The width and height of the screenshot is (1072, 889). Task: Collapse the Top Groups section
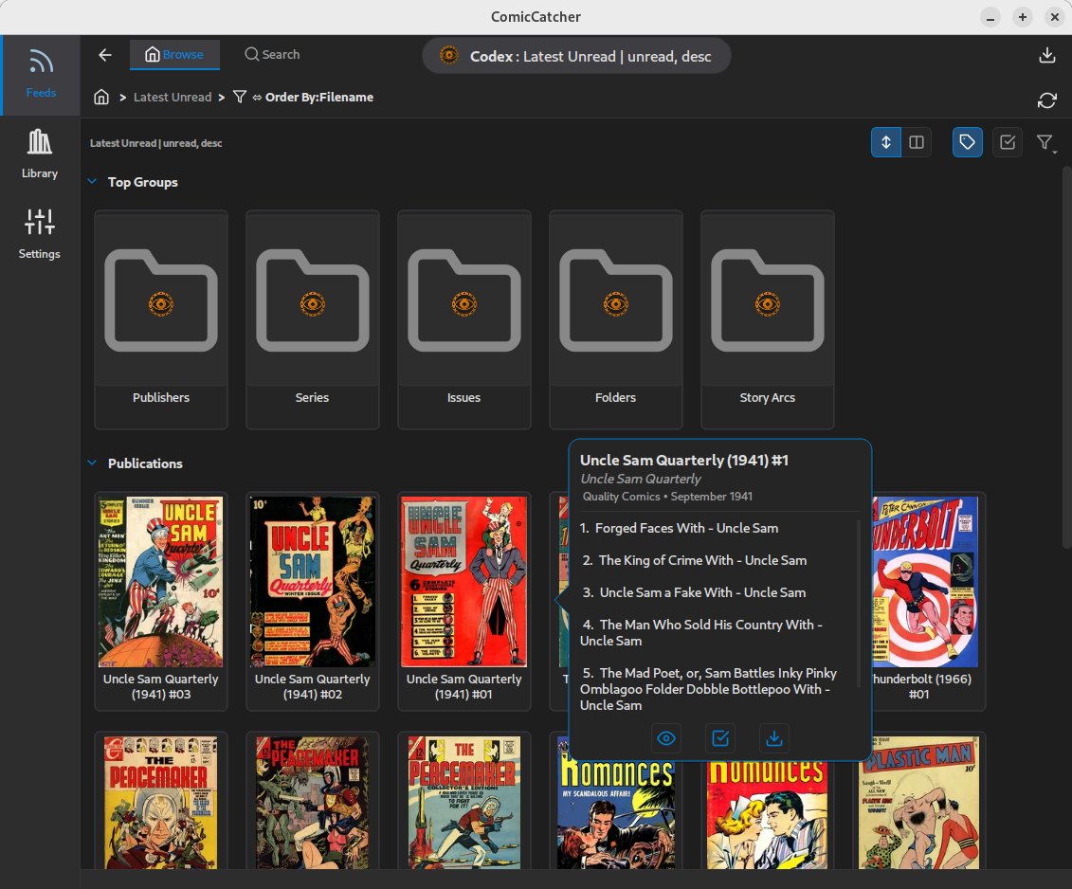coord(92,182)
